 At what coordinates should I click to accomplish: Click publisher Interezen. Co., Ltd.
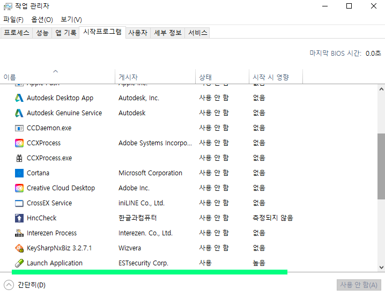click(x=146, y=233)
